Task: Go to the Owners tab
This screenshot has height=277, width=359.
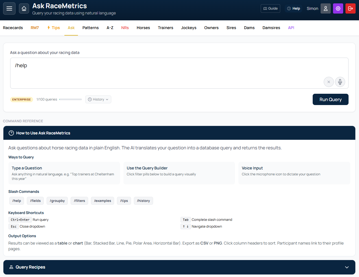Action: [211, 28]
